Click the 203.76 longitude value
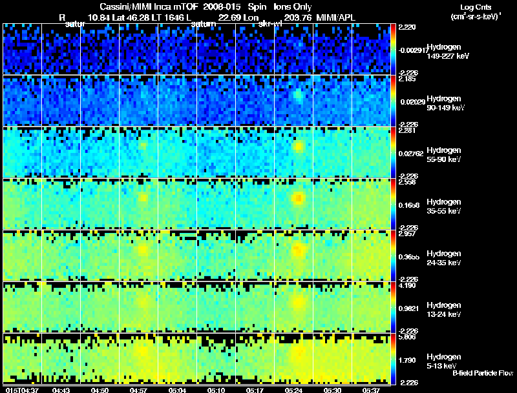Image resolution: width=517 pixels, height=393 pixels. click(297, 17)
